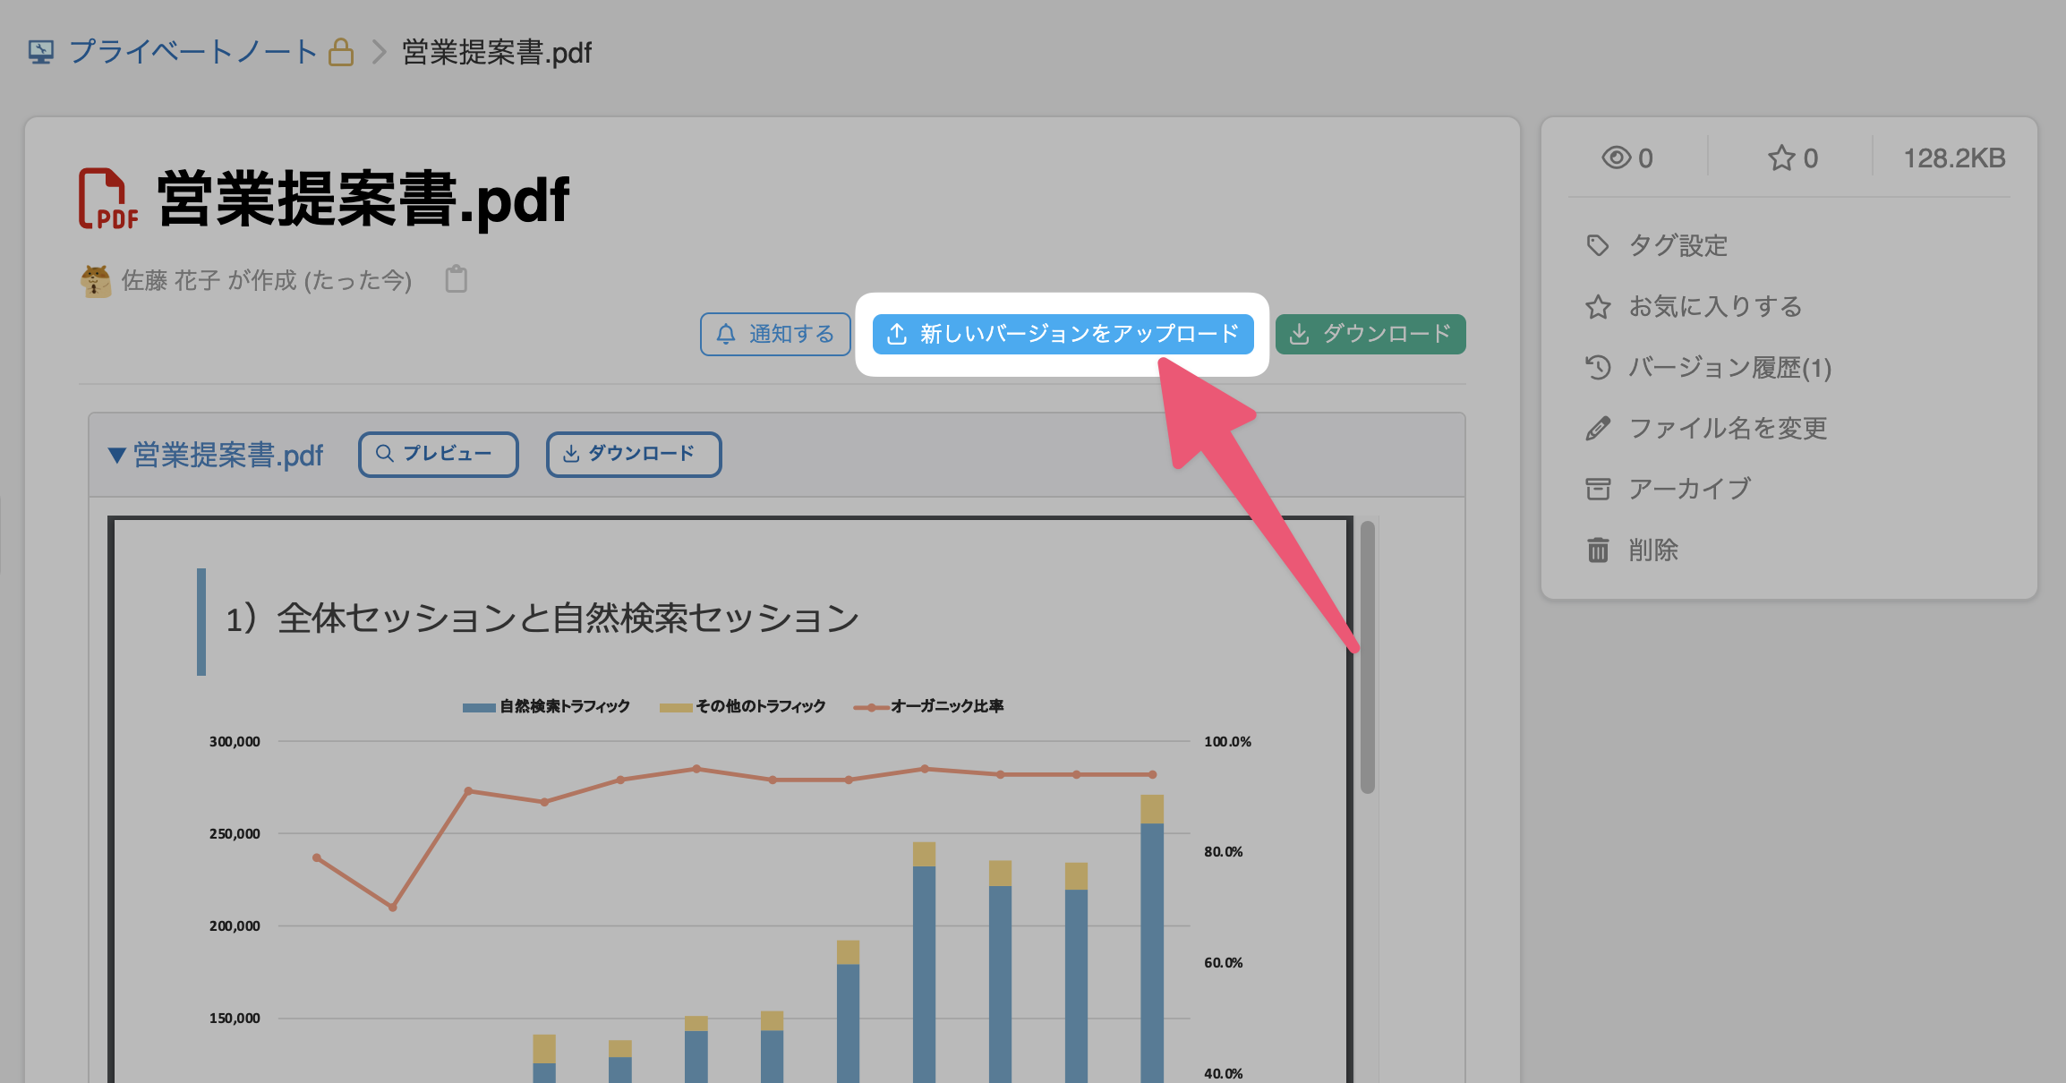Click the PDF preview page
Viewport: 2066px width, 1083px height.
click(730, 799)
